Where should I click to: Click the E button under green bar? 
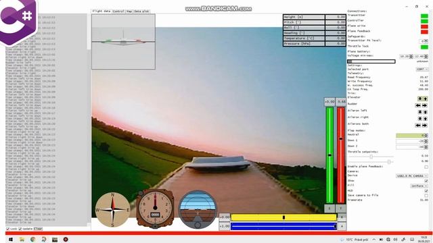click(329, 209)
